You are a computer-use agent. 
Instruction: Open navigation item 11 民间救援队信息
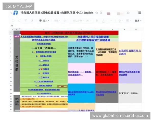tap(44, 94)
